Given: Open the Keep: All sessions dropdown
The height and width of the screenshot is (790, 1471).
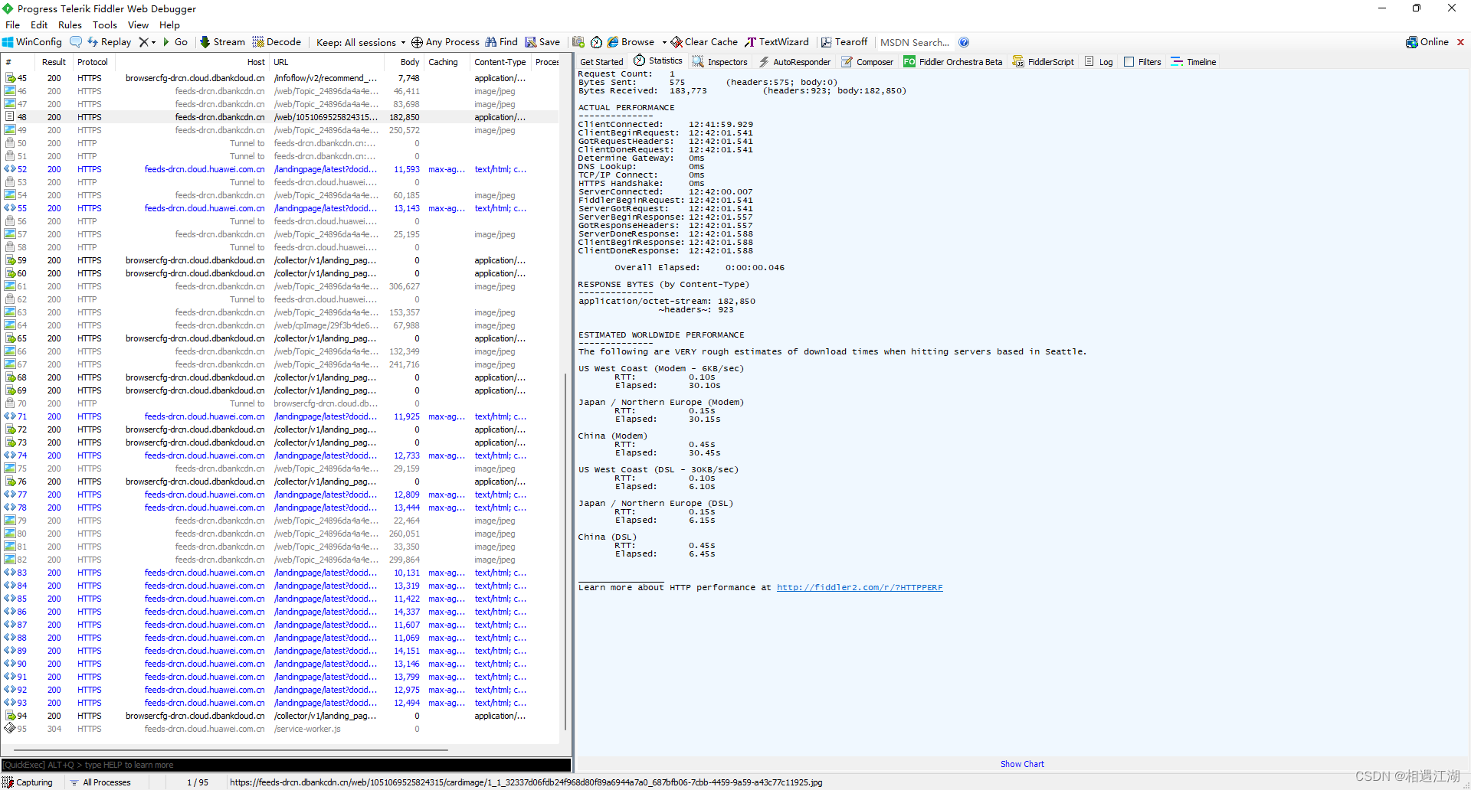Looking at the screenshot, I should 359,42.
